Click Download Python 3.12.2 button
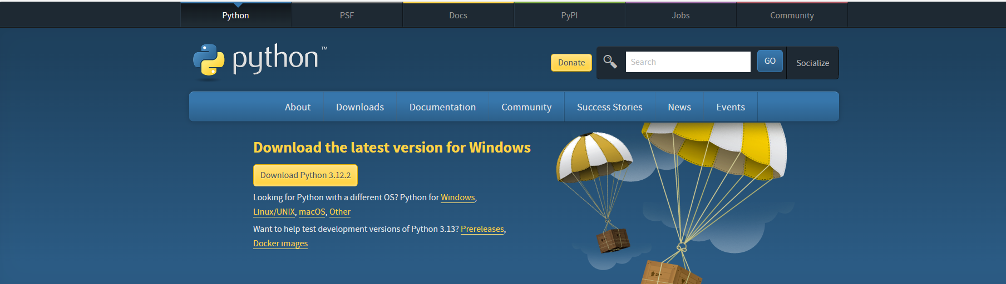This screenshot has height=284, width=1006. coord(305,175)
